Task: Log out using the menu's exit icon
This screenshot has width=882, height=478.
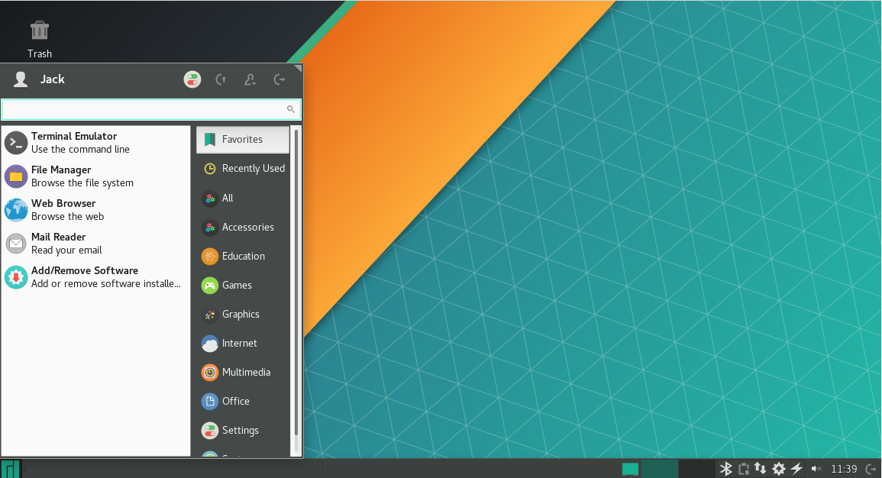Action: click(x=279, y=79)
